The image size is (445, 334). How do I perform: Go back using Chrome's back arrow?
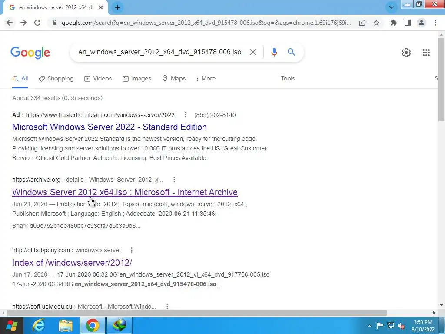[10, 23]
